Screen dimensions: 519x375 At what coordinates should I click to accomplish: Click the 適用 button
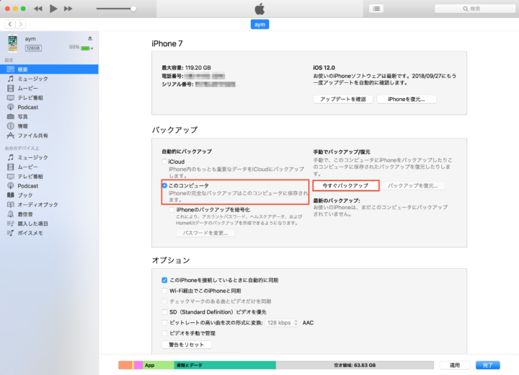[x=454, y=365]
